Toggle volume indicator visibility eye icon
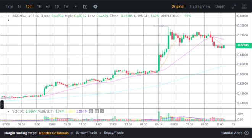The height and width of the screenshot is (138, 252). point(91,111)
